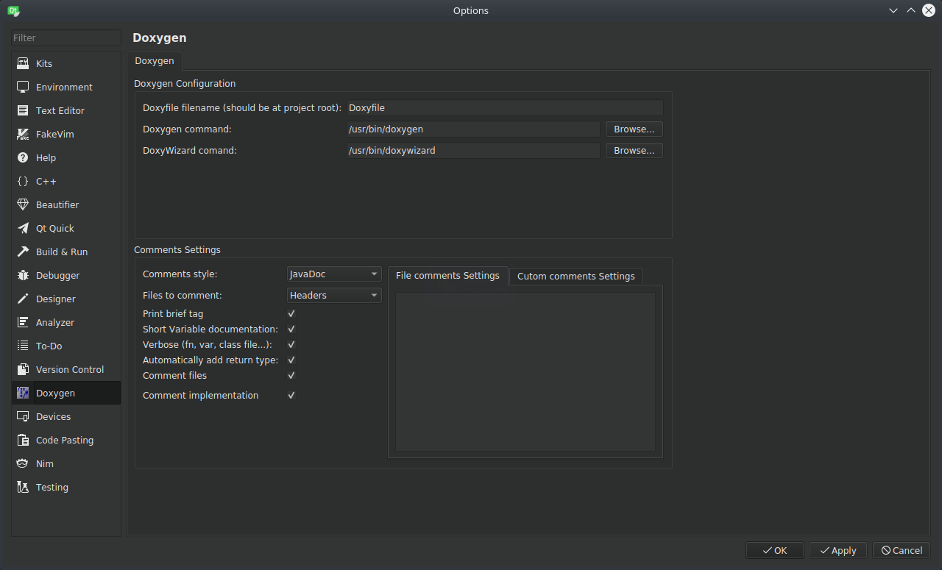
Task: Uncheck the Comment implementation checkbox
Action: pyautogui.click(x=291, y=396)
